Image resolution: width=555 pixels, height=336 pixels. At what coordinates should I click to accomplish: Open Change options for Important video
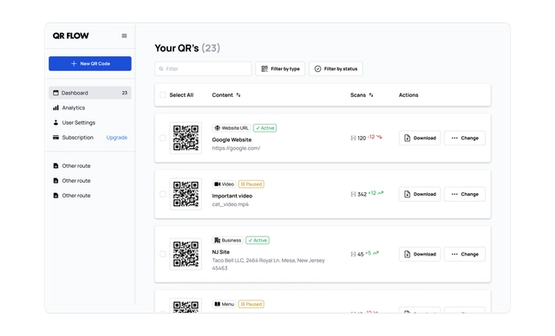pos(465,194)
